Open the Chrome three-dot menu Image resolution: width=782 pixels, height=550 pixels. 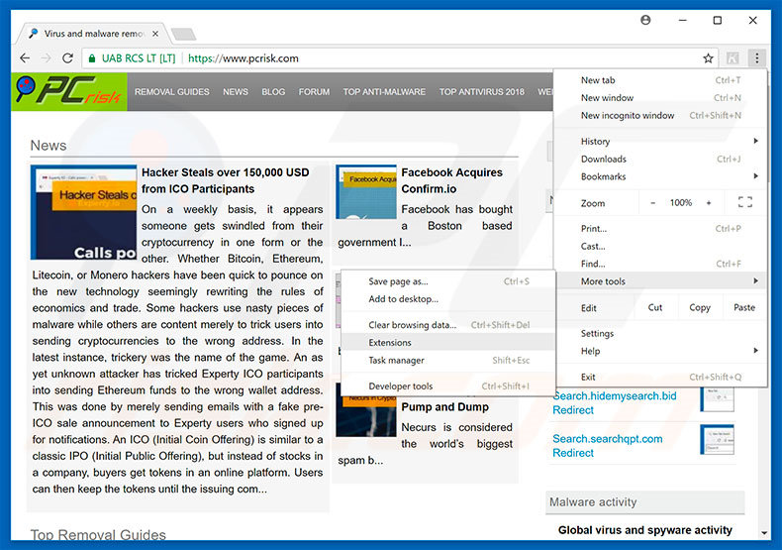pos(756,58)
